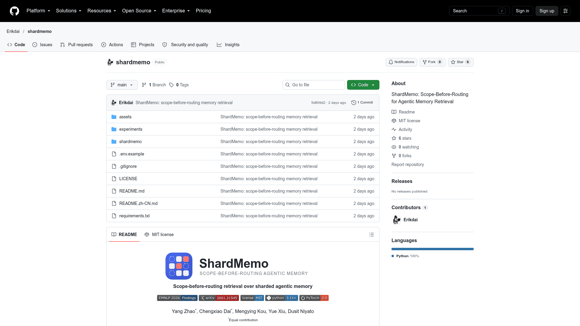The image size is (580, 326).
Task: Open requirements.txt file
Action: coord(134,216)
